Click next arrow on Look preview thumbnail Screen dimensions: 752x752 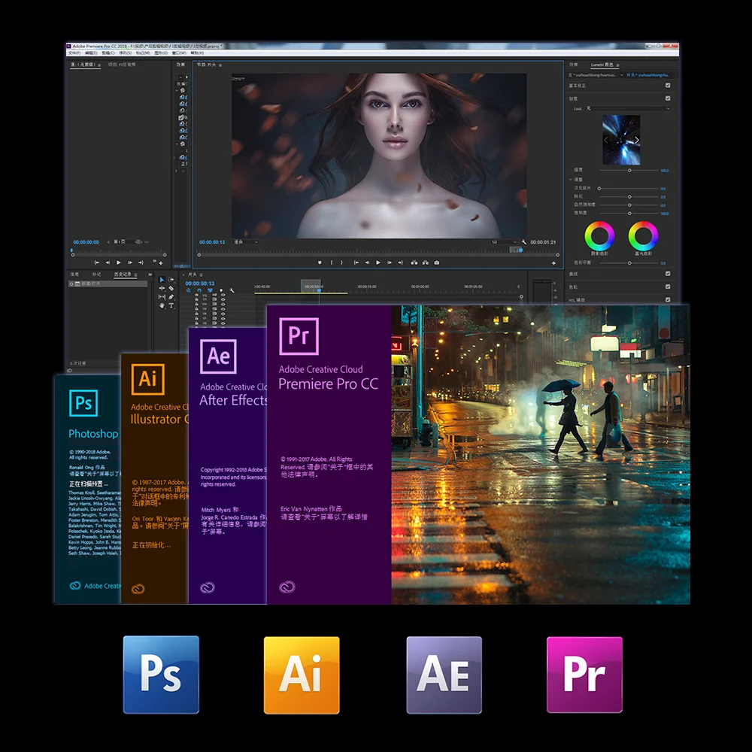tap(637, 140)
